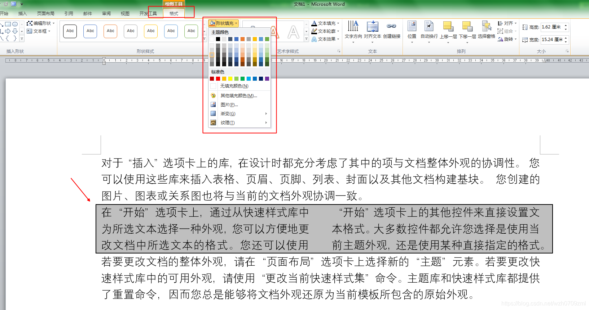Click inside the gray filled text box
589x310 pixels.
(324, 229)
